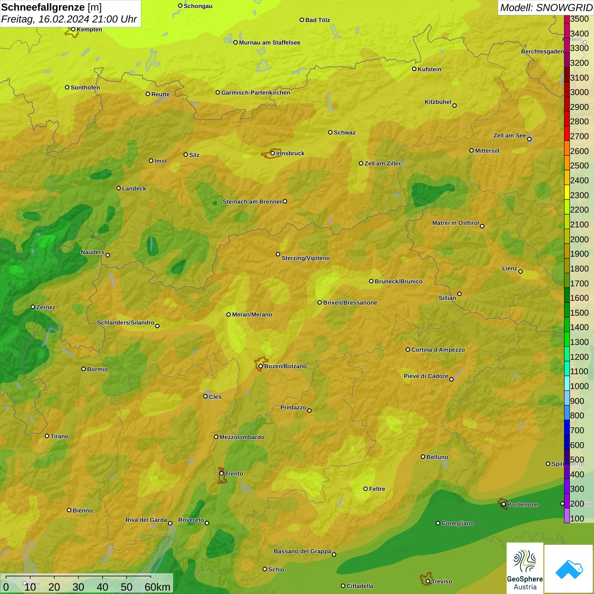Click the blue cloud logo icon
The image size is (594, 594).
pyautogui.click(x=569, y=569)
